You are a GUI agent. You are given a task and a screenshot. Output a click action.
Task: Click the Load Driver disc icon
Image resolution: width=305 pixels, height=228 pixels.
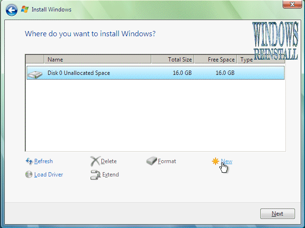click(x=29, y=175)
